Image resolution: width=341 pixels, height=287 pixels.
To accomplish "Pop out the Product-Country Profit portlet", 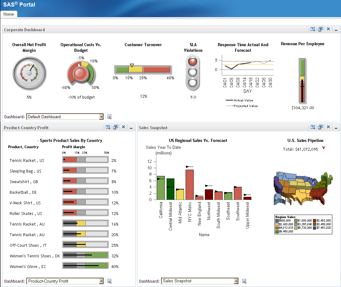I will click(116, 127).
